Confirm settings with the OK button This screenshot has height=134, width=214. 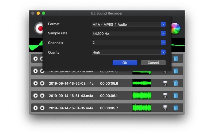click(x=125, y=63)
